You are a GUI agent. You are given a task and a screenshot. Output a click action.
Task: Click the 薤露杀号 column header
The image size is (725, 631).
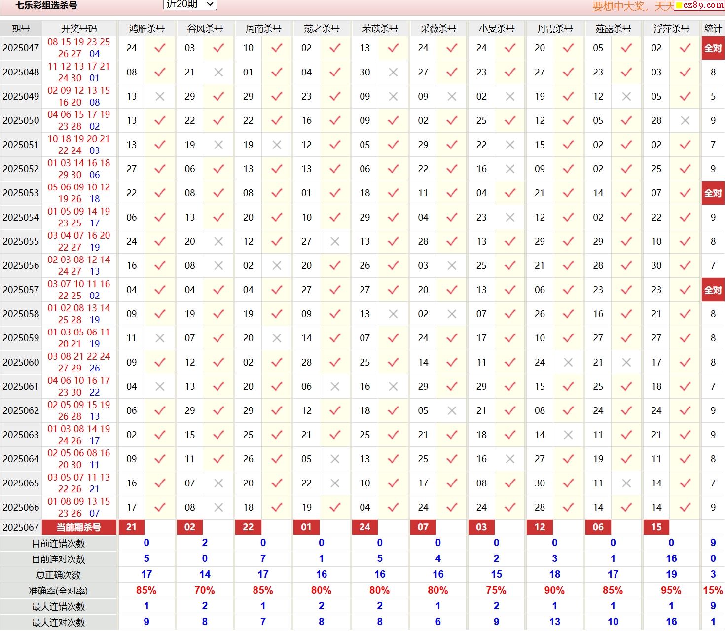(x=613, y=29)
